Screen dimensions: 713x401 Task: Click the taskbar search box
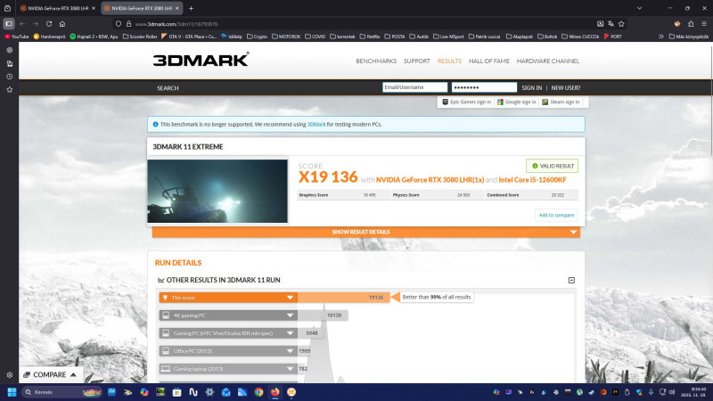click(x=61, y=392)
